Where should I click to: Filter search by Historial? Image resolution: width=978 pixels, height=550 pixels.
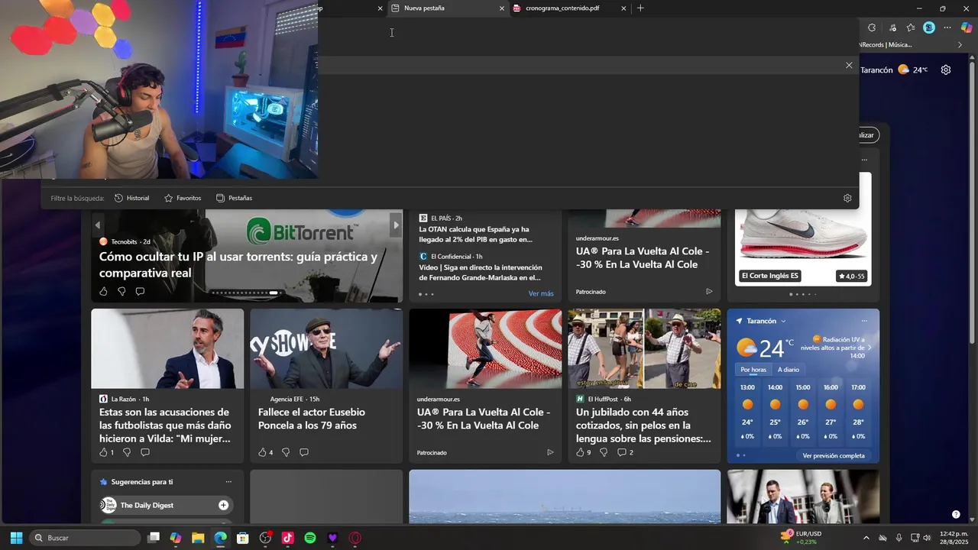pyautogui.click(x=131, y=198)
